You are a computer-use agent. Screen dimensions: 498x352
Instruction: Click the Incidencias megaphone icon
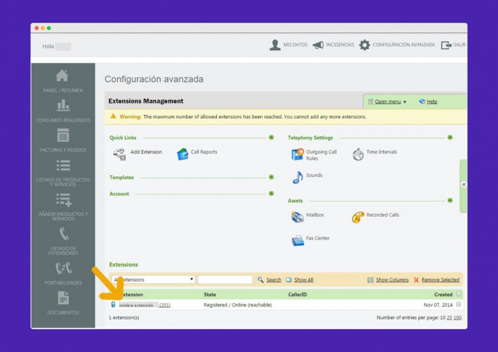(x=318, y=45)
